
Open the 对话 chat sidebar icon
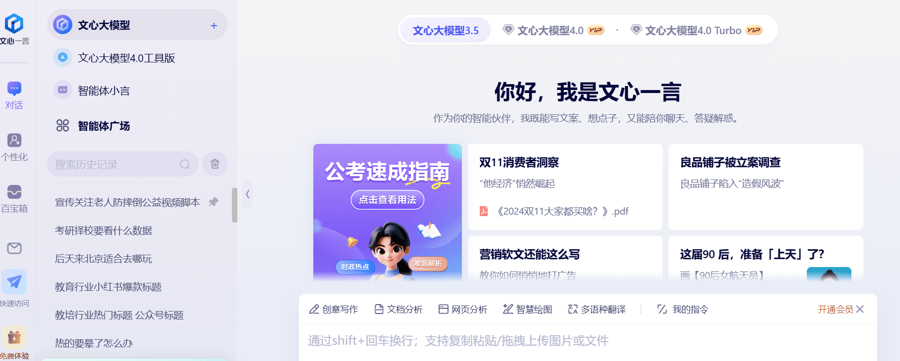coord(14,89)
